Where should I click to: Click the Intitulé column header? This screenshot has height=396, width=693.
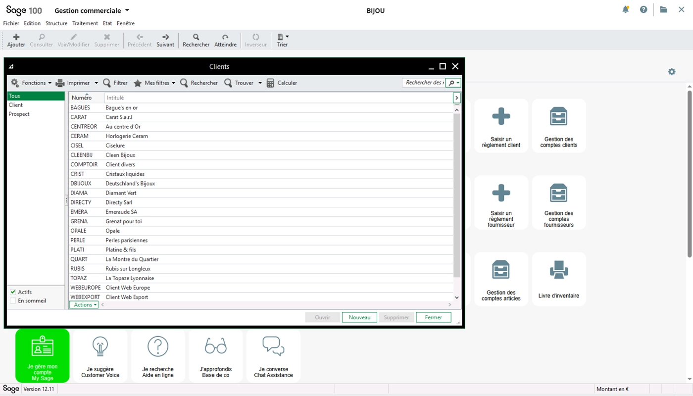pyautogui.click(x=279, y=98)
